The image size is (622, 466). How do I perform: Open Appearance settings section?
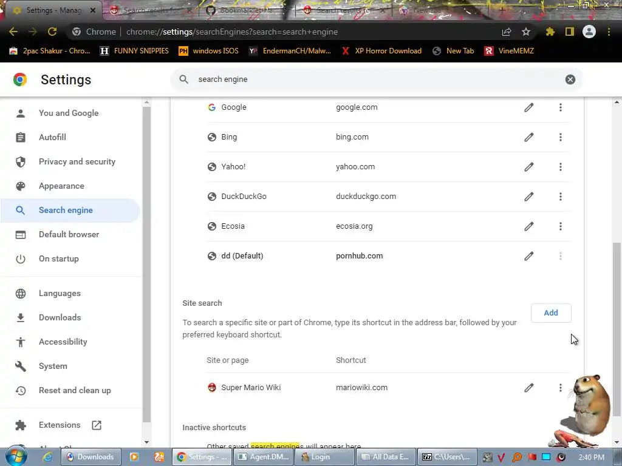(x=70, y=186)
